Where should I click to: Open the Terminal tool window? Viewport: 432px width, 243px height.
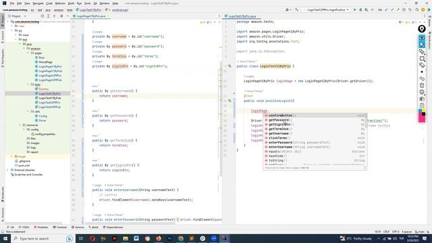[60, 227]
